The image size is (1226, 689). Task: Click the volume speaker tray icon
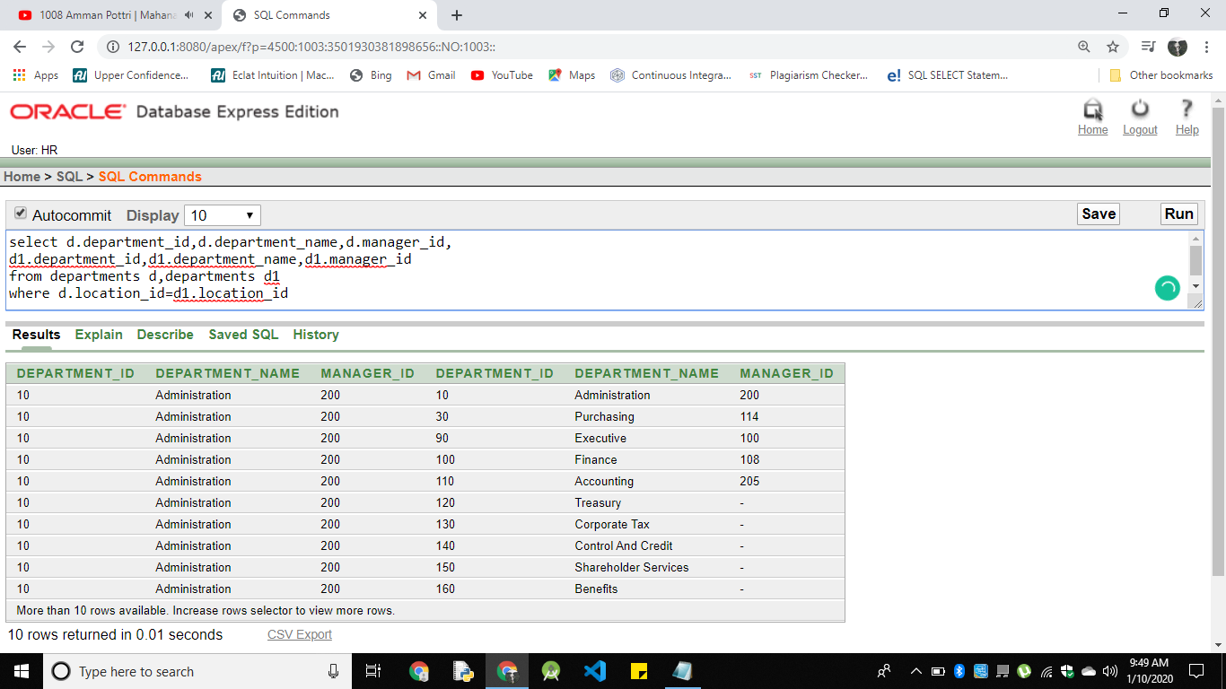(x=1110, y=671)
